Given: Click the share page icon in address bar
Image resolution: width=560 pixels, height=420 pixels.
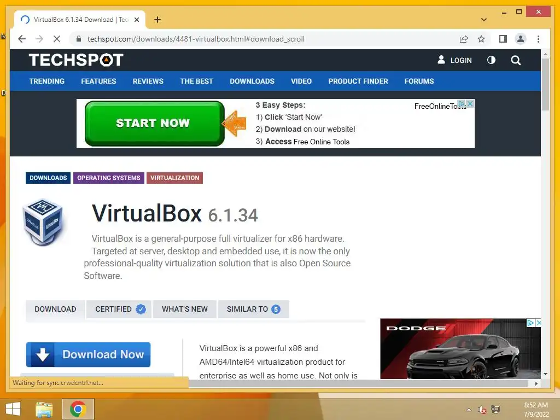Looking at the screenshot, I should tap(464, 39).
